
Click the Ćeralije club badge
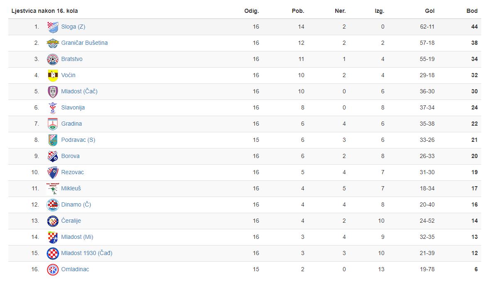tap(53, 221)
